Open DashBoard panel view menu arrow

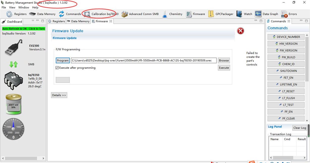click(33, 21)
